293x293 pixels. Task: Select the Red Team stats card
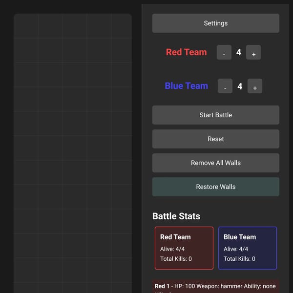(x=184, y=248)
